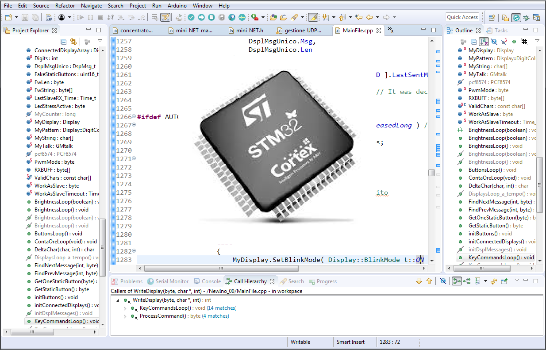The image size is (546, 350).
Task: Open the Outline view menu triangle
Action: point(537,41)
